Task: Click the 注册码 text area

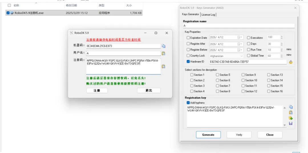Action: [123, 66]
